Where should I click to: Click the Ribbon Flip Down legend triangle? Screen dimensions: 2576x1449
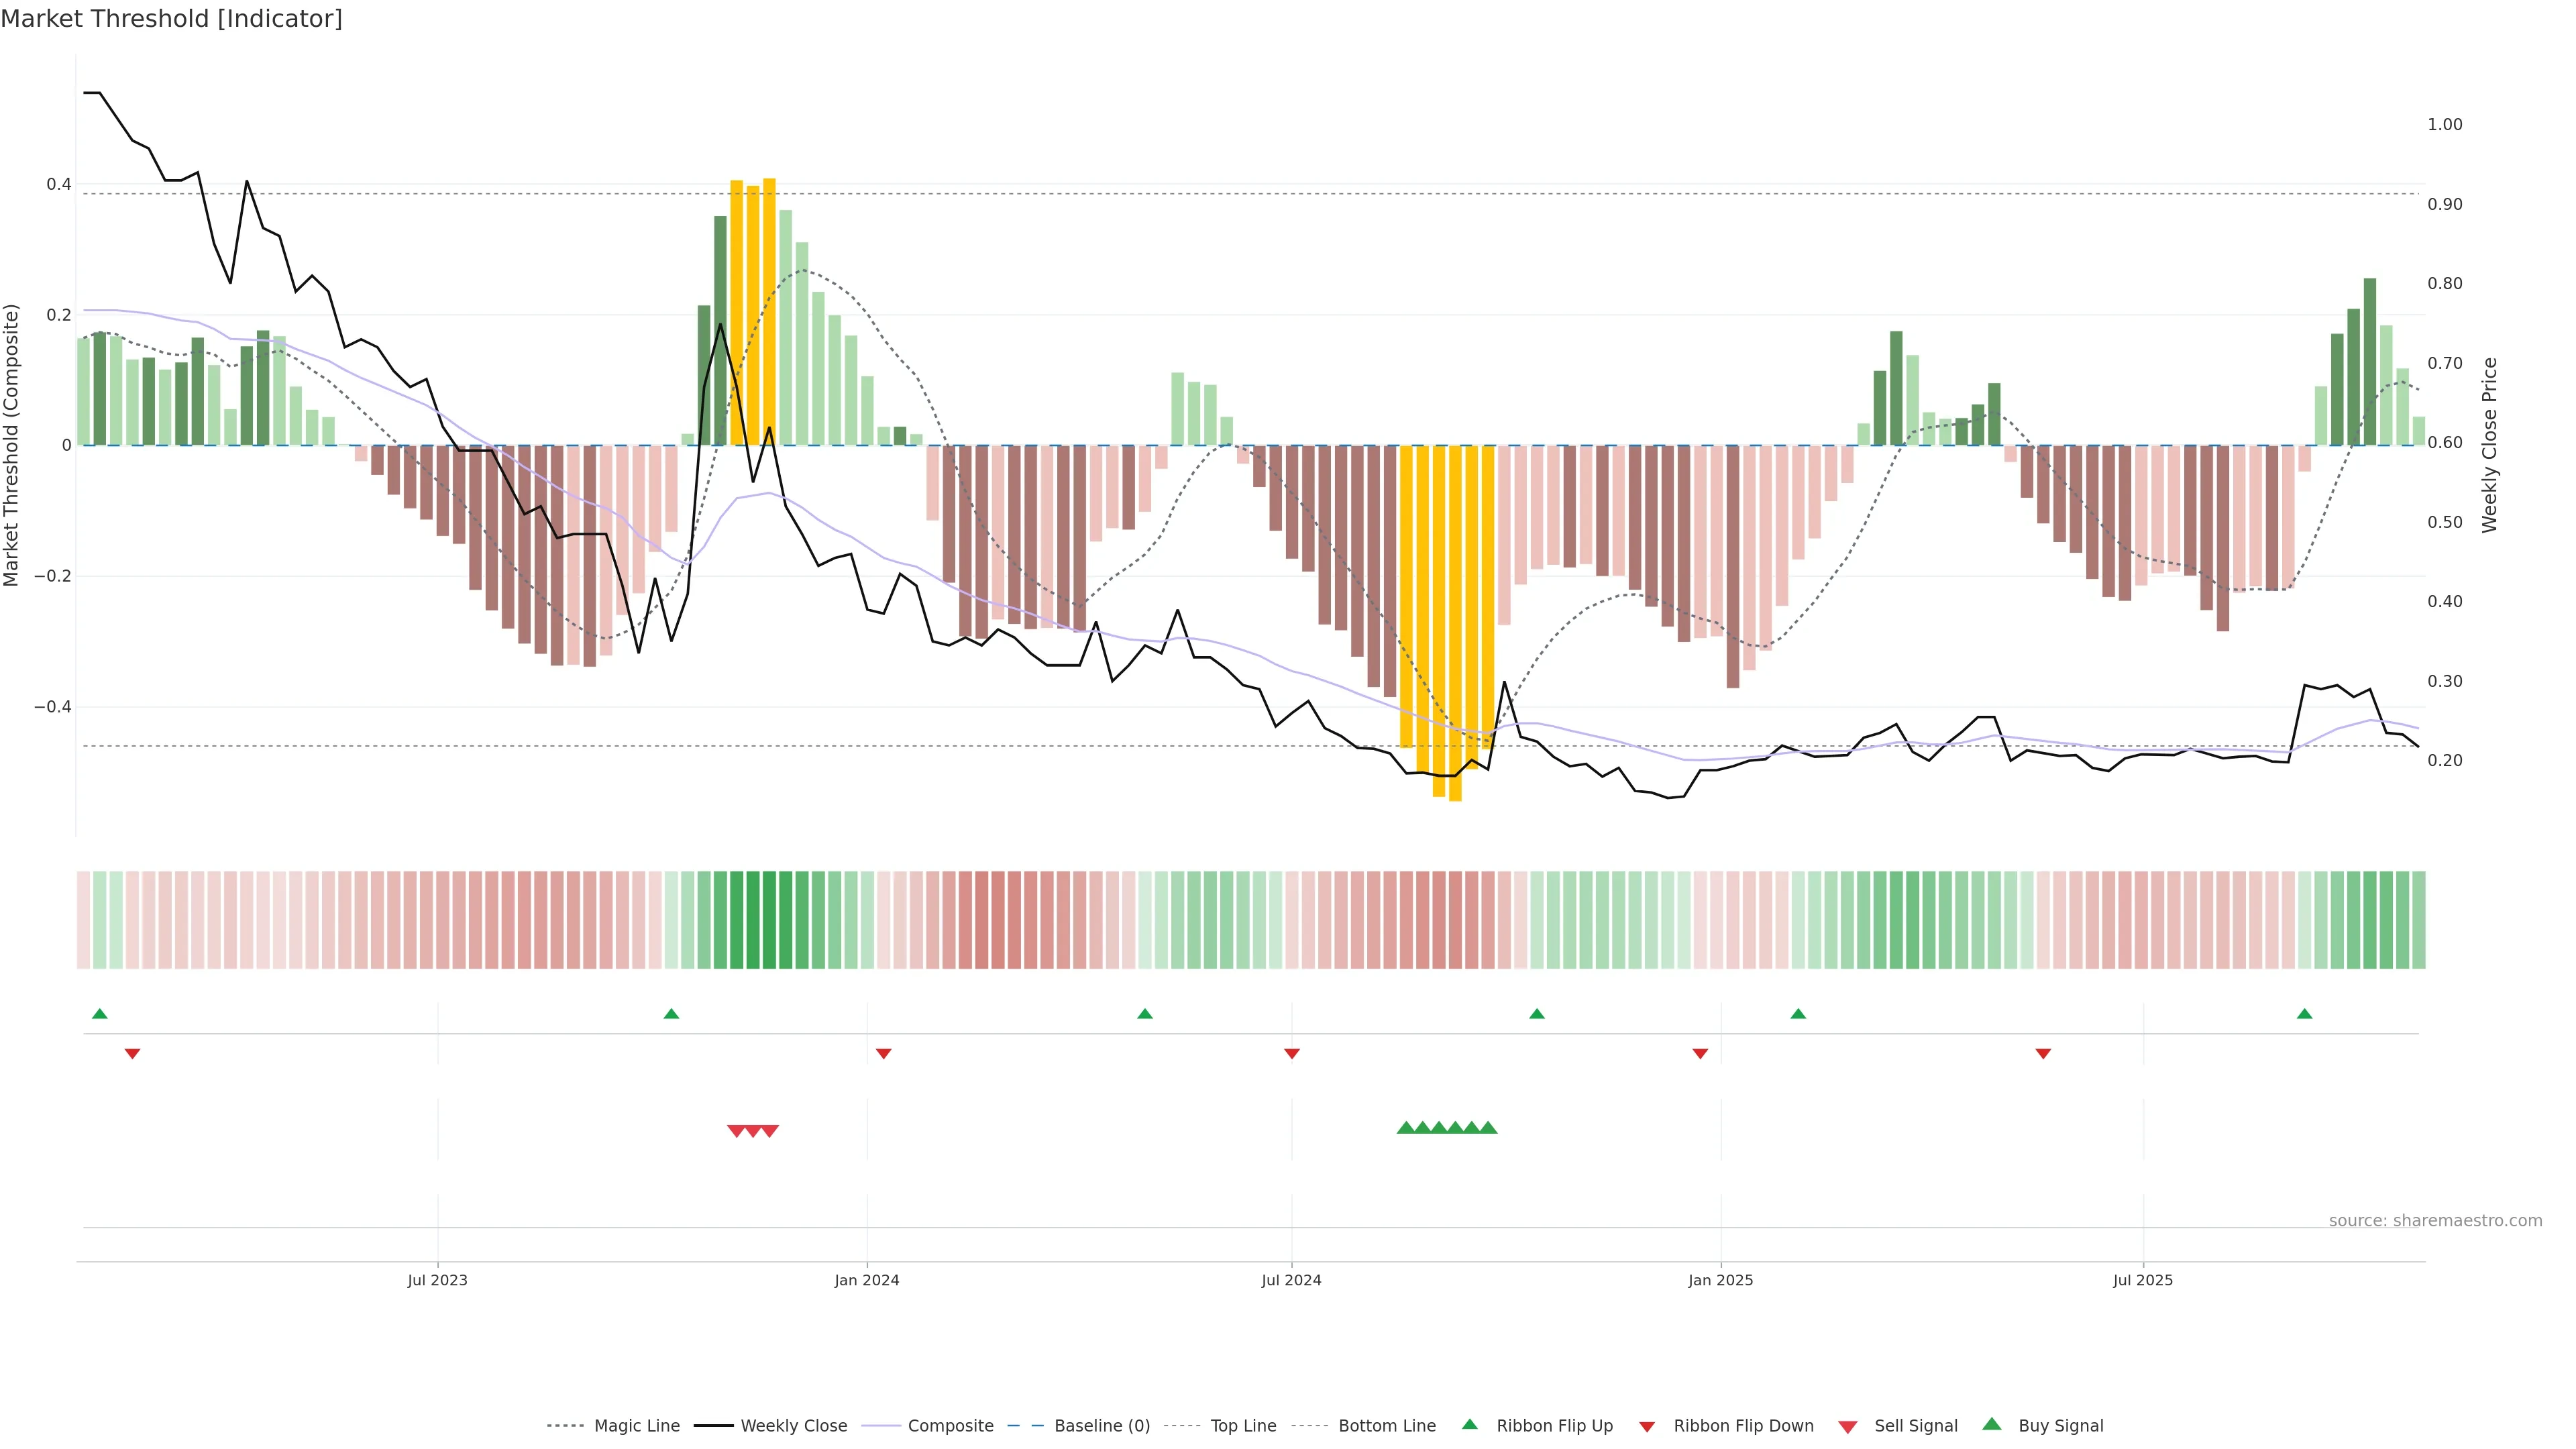(1647, 1427)
